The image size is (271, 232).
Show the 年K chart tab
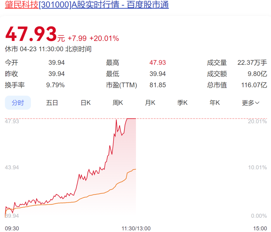click(215, 103)
